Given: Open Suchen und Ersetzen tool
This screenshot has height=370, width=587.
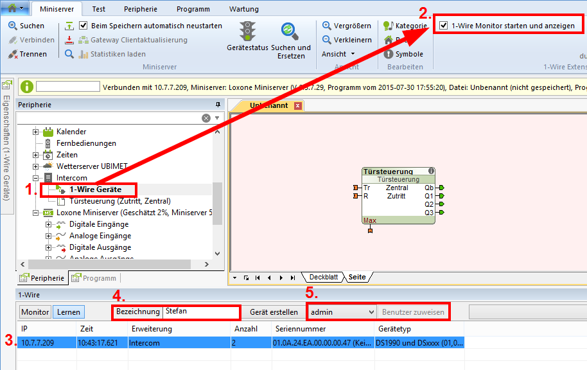Looking at the screenshot, I should pyautogui.click(x=290, y=31).
